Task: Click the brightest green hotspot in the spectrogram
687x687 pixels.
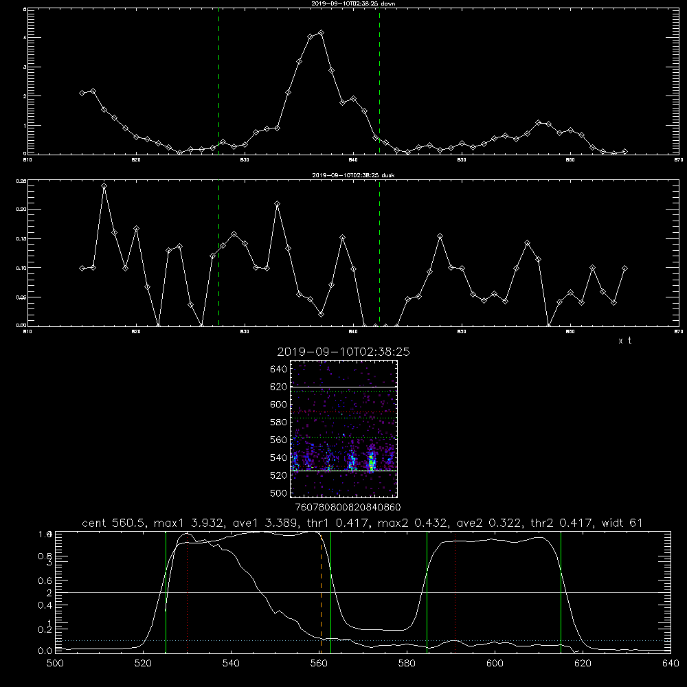Action: coord(372,462)
